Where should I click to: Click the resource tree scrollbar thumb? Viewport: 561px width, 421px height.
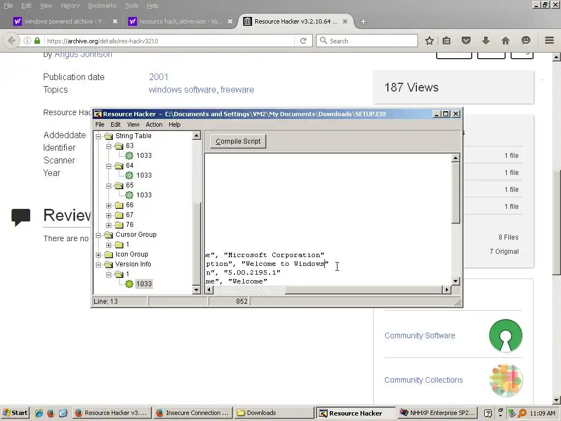pyautogui.click(x=197, y=243)
